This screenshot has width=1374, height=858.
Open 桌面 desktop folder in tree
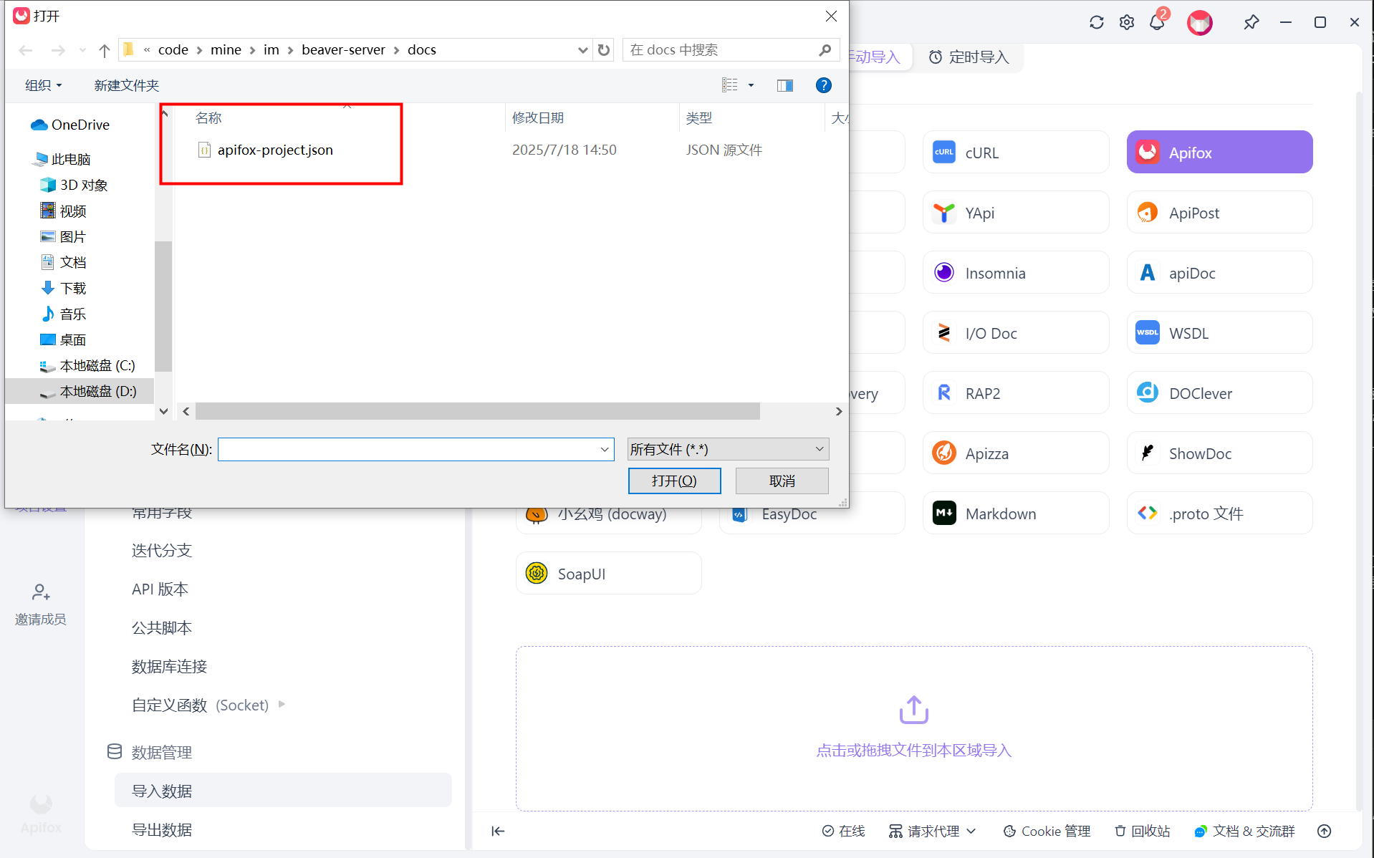click(63, 339)
